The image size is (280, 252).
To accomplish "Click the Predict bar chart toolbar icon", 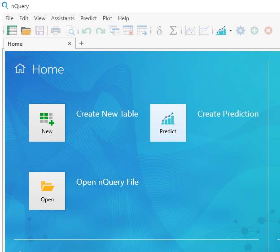I will coord(221,30).
